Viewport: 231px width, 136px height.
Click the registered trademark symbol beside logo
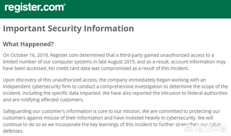[65, 5]
